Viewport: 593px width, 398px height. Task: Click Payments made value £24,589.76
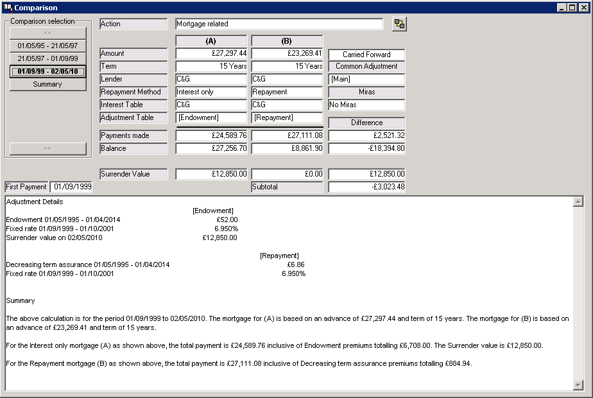[211, 135]
